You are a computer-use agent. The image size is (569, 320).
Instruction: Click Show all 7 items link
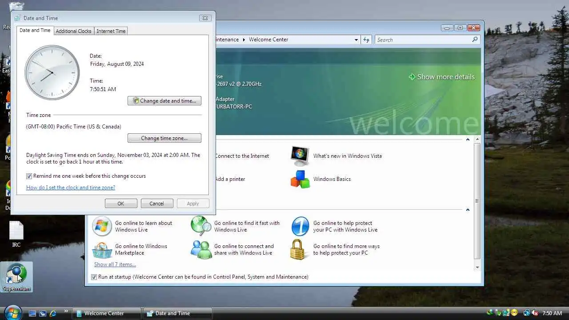[x=115, y=264]
